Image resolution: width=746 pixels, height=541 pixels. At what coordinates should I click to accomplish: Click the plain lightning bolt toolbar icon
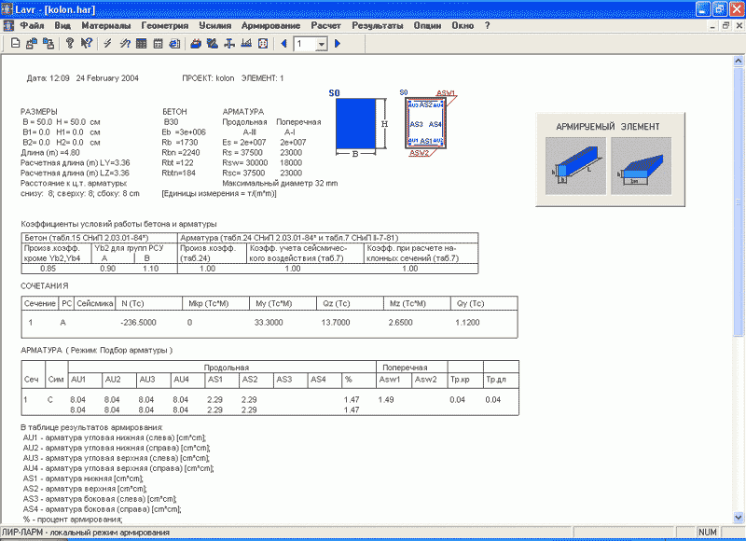(108, 44)
